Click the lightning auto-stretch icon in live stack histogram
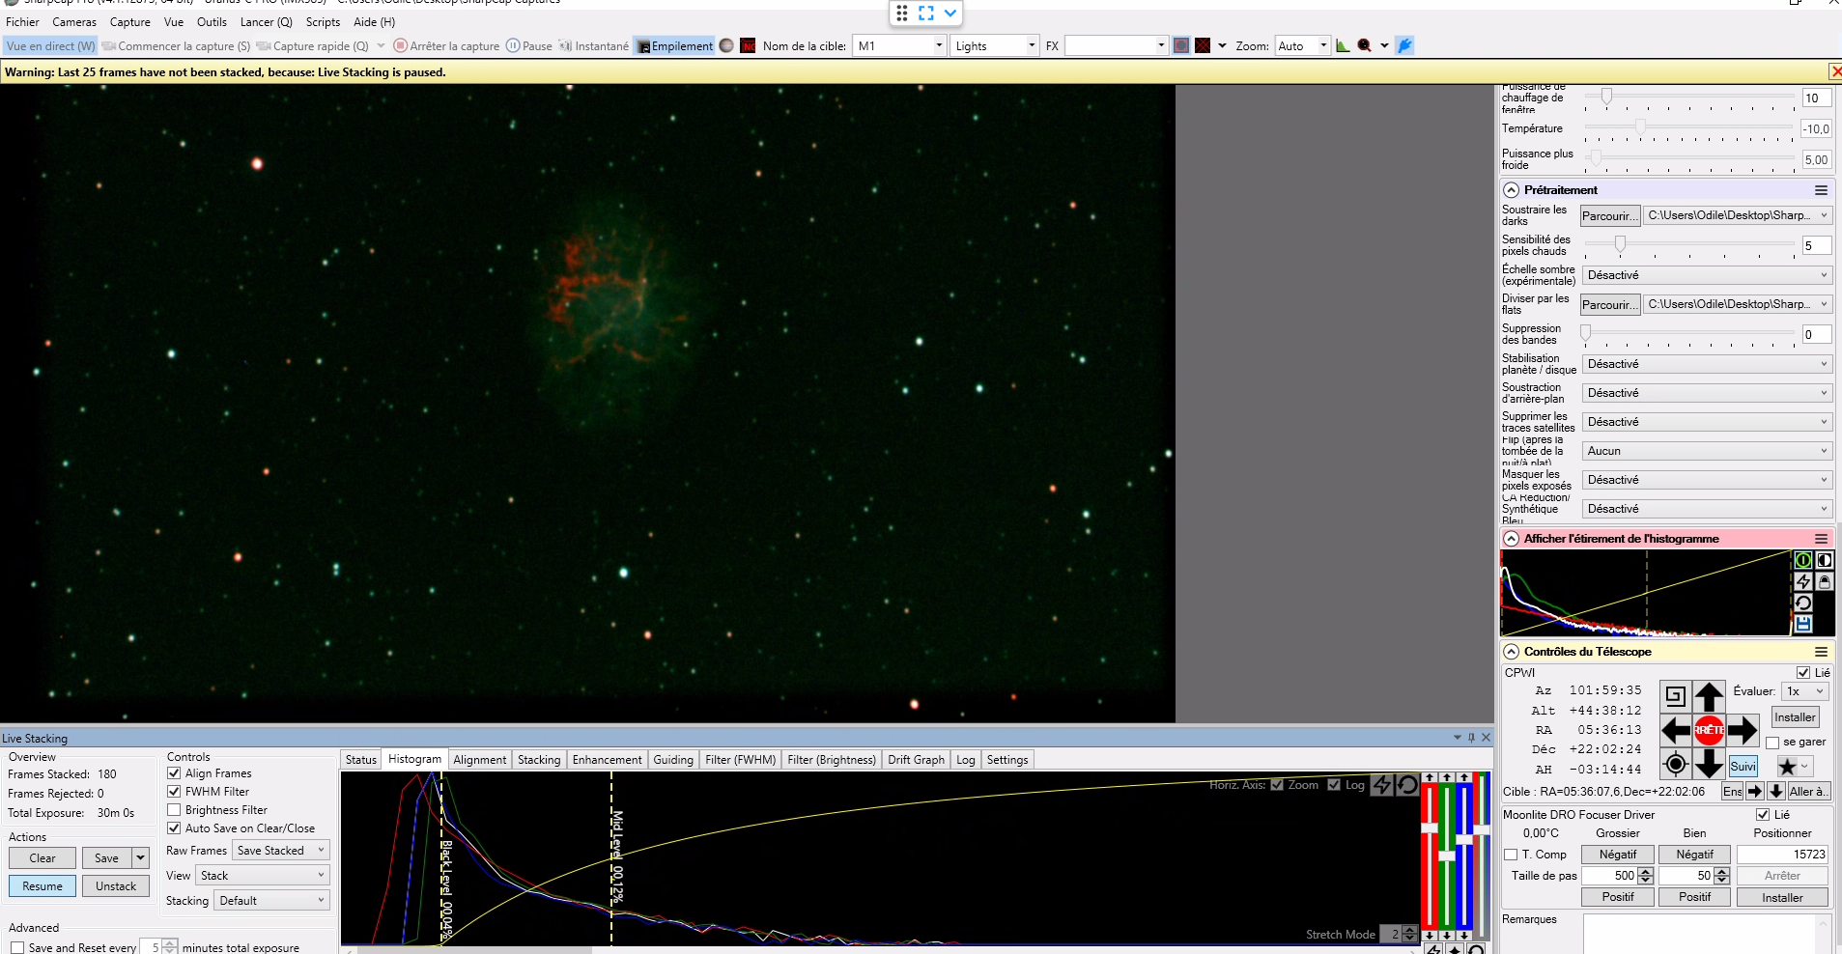1842x954 pixels. [1382, 785]
